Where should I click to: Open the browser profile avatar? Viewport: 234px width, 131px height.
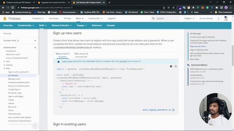(226, 8)
